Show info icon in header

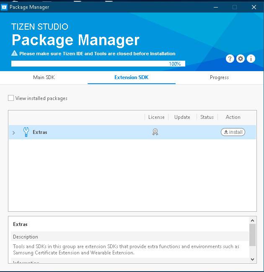coord(251,59)
